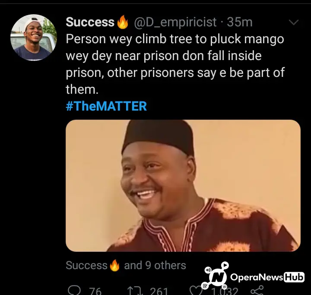This screenshot has height=295, width=311.
Task: Open the share icon for this tweet
Action: tap(257, 290)
